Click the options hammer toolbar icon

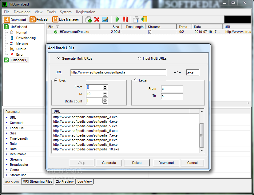(136, 19)
